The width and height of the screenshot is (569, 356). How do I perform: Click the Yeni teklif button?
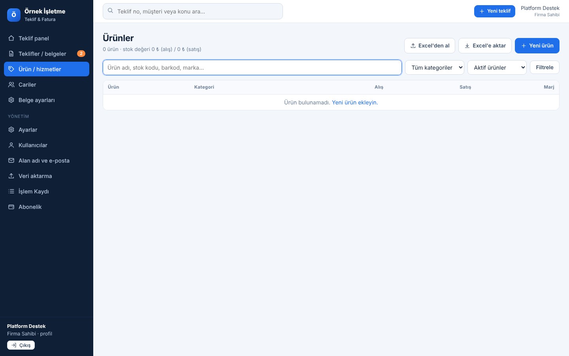point(495,11)
